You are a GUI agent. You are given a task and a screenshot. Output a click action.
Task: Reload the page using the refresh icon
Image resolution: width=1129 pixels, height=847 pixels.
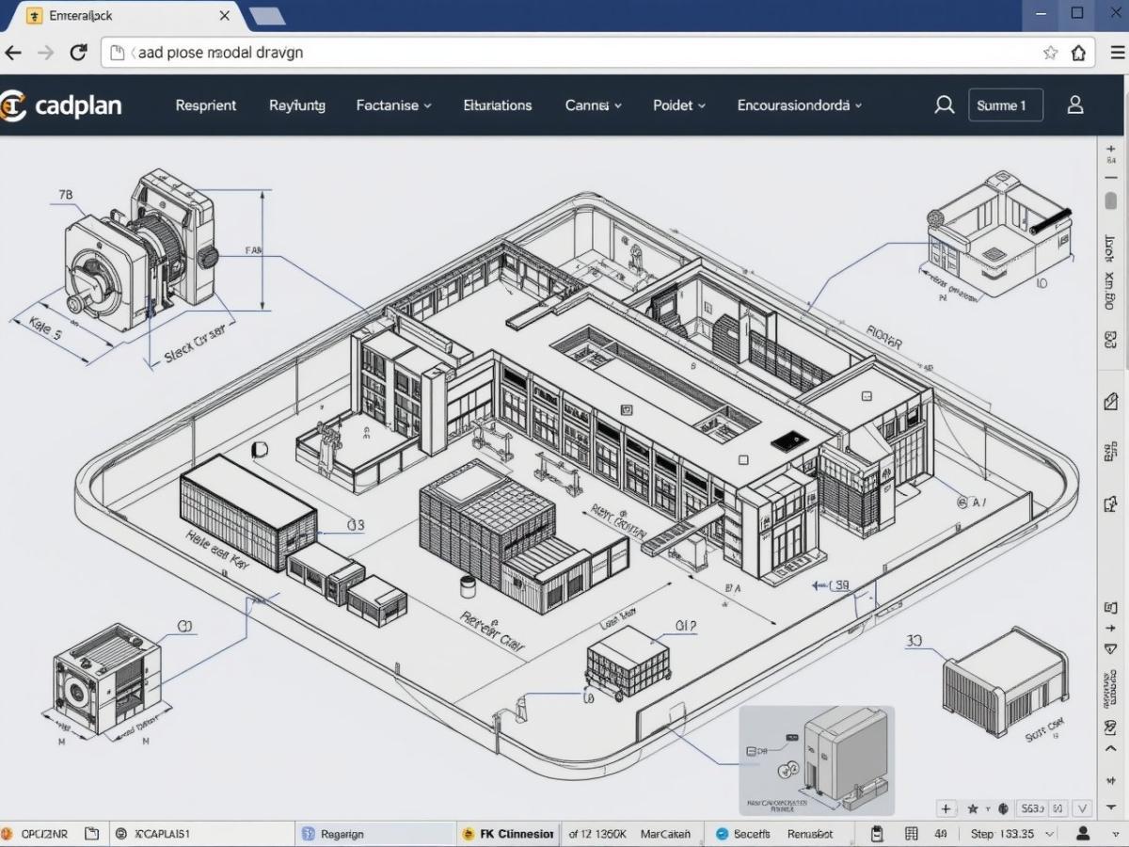pos(78,53)
